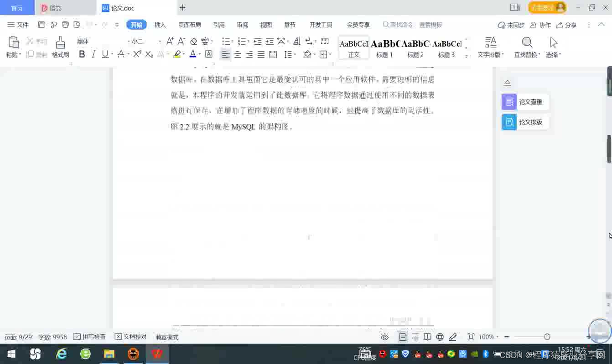Click the fullscreen icon in status bar
612x364 pixels.
click(x=471, y=337)
